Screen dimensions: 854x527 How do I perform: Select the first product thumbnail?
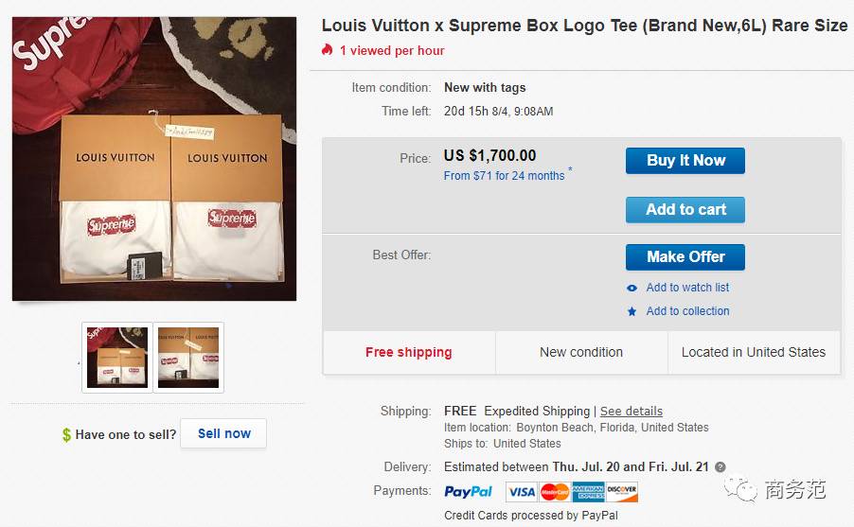click(117, 357)
